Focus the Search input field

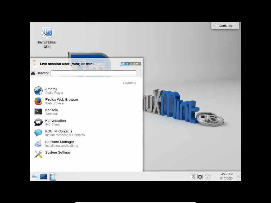[x=93, y=73]
